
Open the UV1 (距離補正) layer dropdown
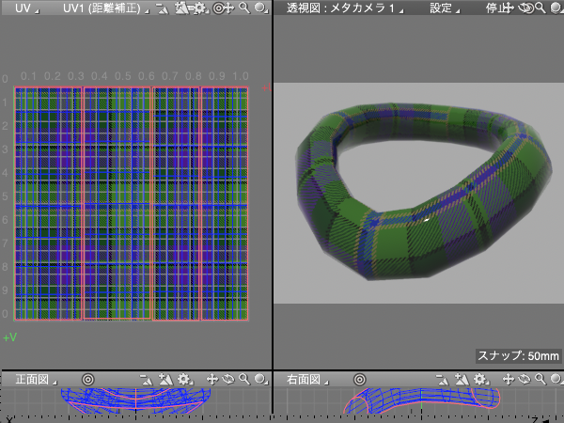point(102,8)
